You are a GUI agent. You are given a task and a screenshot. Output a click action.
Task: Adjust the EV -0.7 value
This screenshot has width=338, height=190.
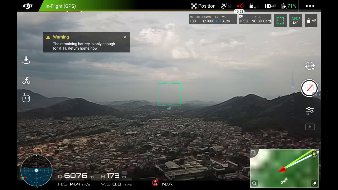pos(218,19)
